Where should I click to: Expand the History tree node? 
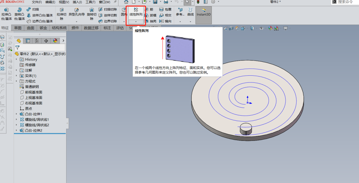tap(17, 59)
